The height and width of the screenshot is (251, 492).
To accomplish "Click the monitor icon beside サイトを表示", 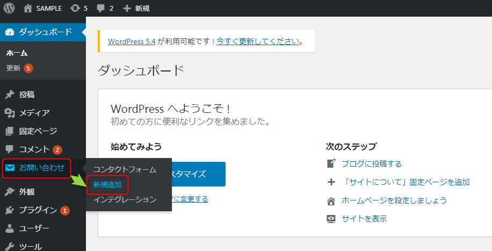I will [331, 219].
